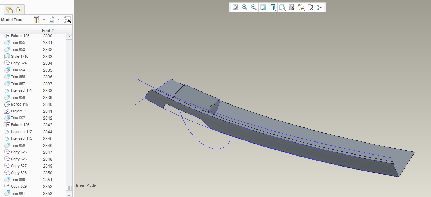This screenshot has height=197, width=431.
Task: Click the Zoom In magnifier icon
Action: click(244, 7)
